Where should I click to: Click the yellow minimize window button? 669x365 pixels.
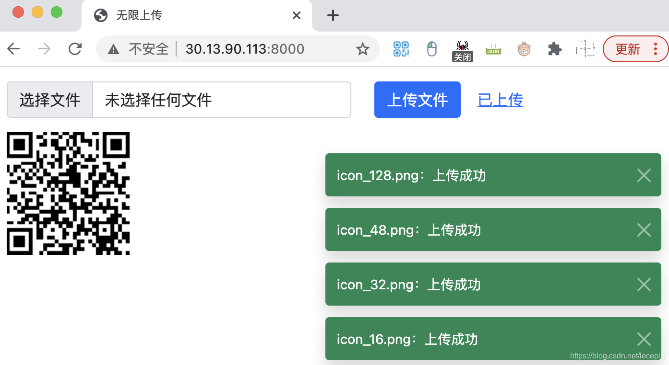(x=37, y=12)
